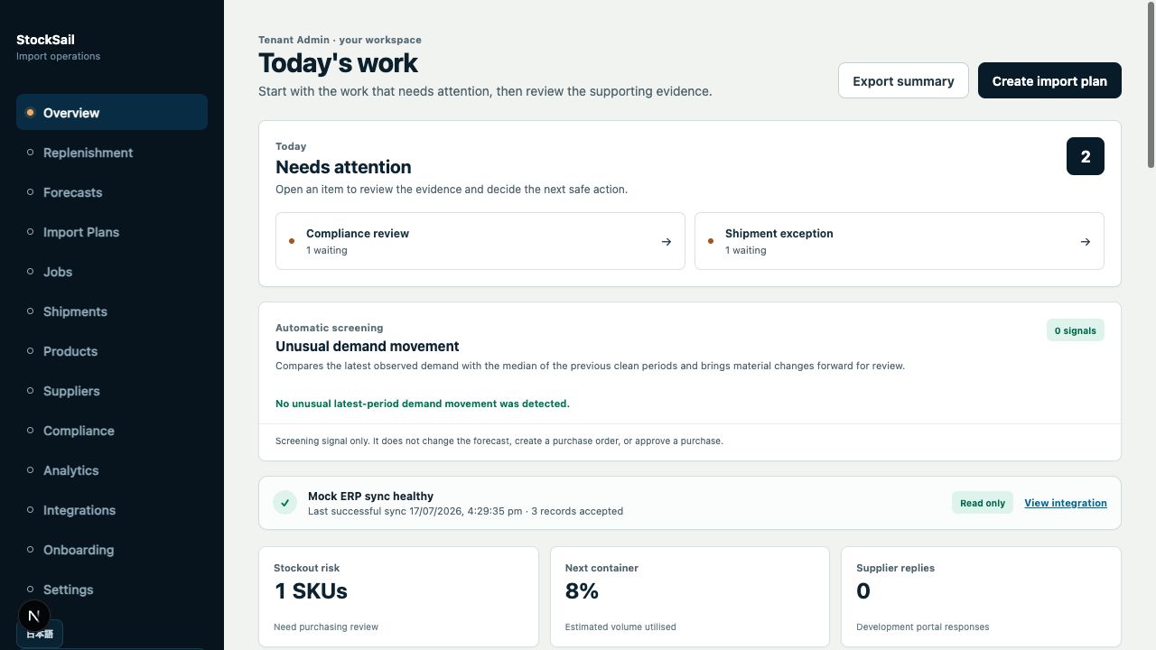Click the arrow on Shipment exception card

tap(1086, 242)
